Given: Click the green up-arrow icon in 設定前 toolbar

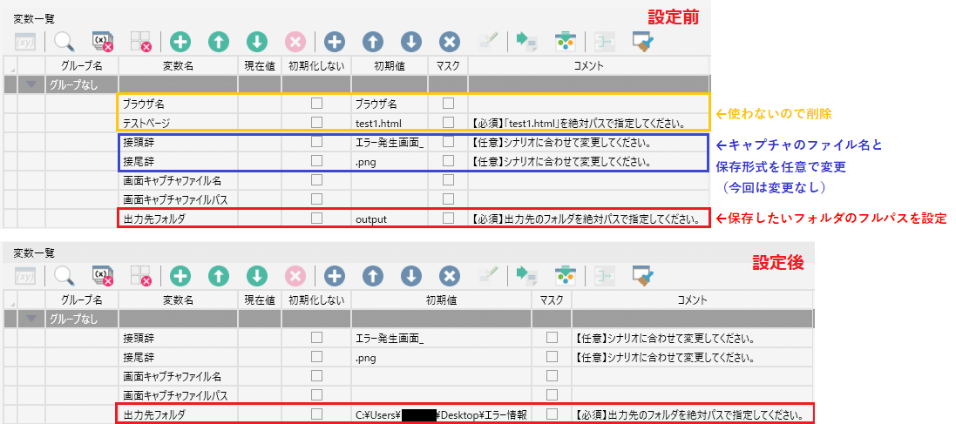Looking at the screenshot, I should click(218, 42).
